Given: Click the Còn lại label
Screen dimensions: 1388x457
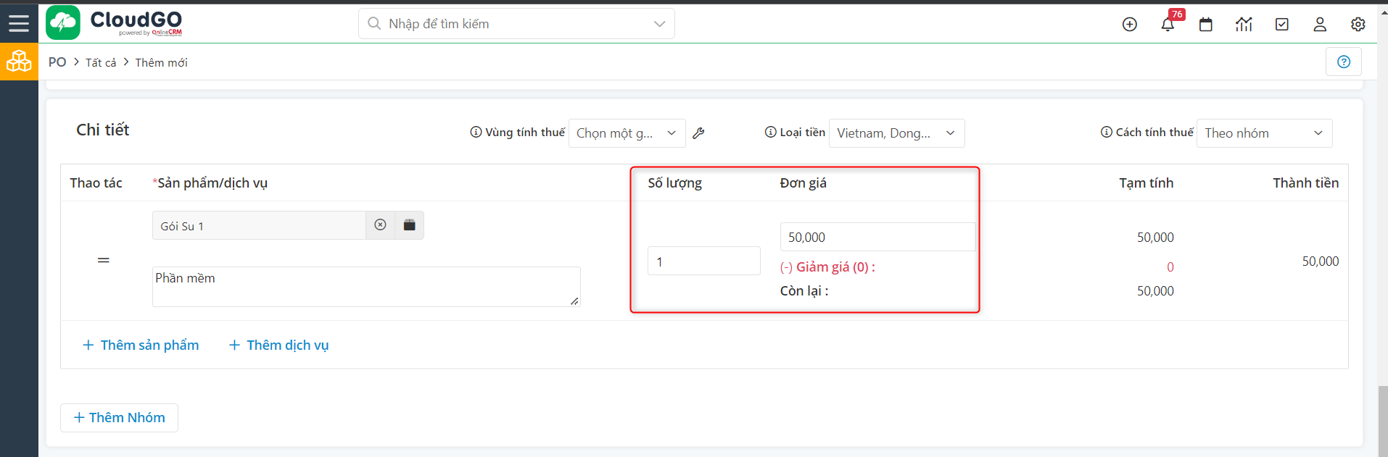Looking at the screenshot, I should (x=804, y=291).
